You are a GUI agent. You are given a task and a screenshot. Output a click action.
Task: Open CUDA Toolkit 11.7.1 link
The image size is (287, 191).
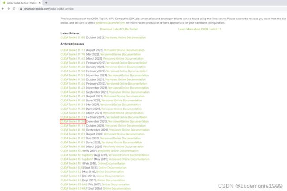73,50
